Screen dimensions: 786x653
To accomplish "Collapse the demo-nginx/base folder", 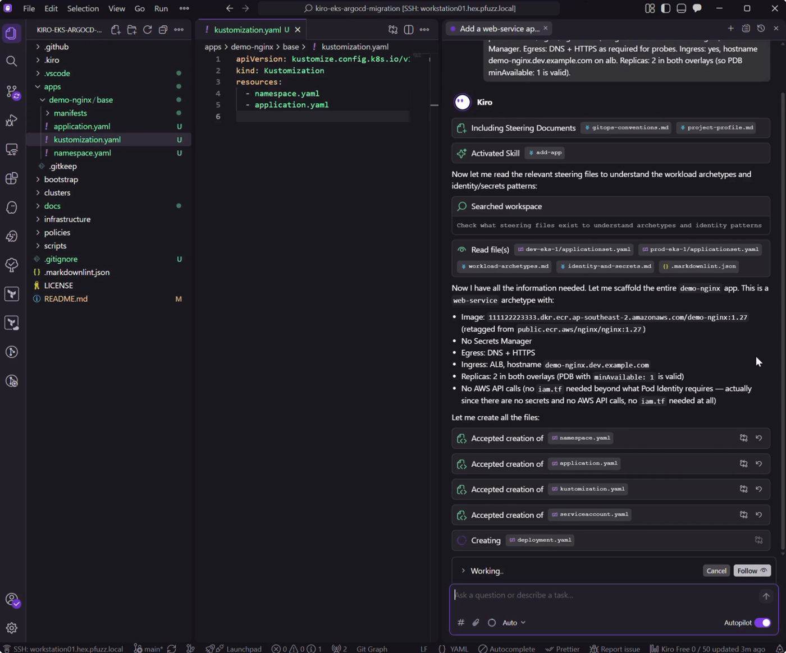I will (109, 100).
